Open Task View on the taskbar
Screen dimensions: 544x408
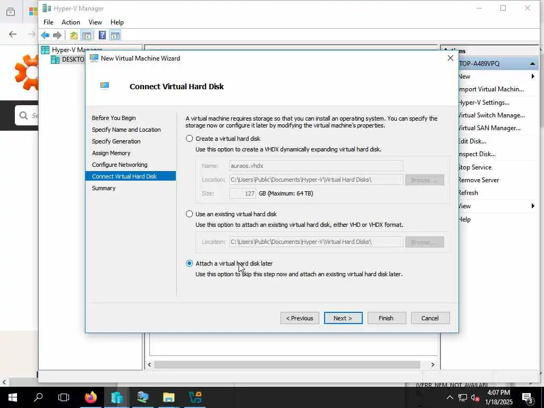64,397
